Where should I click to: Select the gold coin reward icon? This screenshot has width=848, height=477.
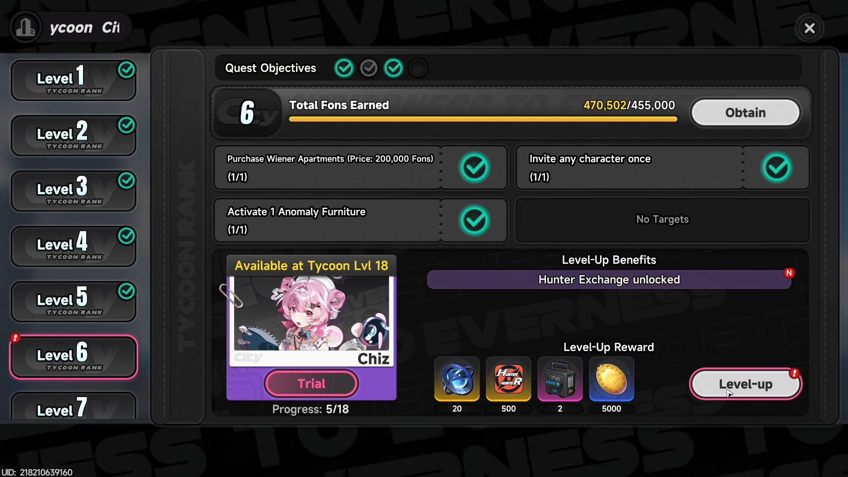coord(611,379)
